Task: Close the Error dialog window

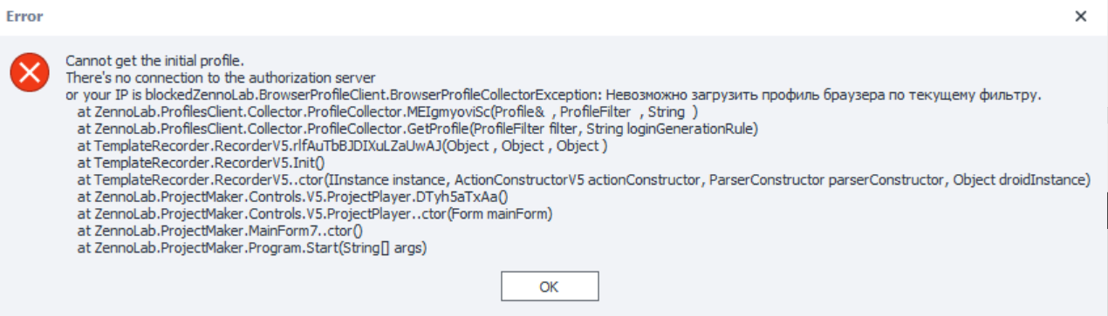Action: [1080, 17]
